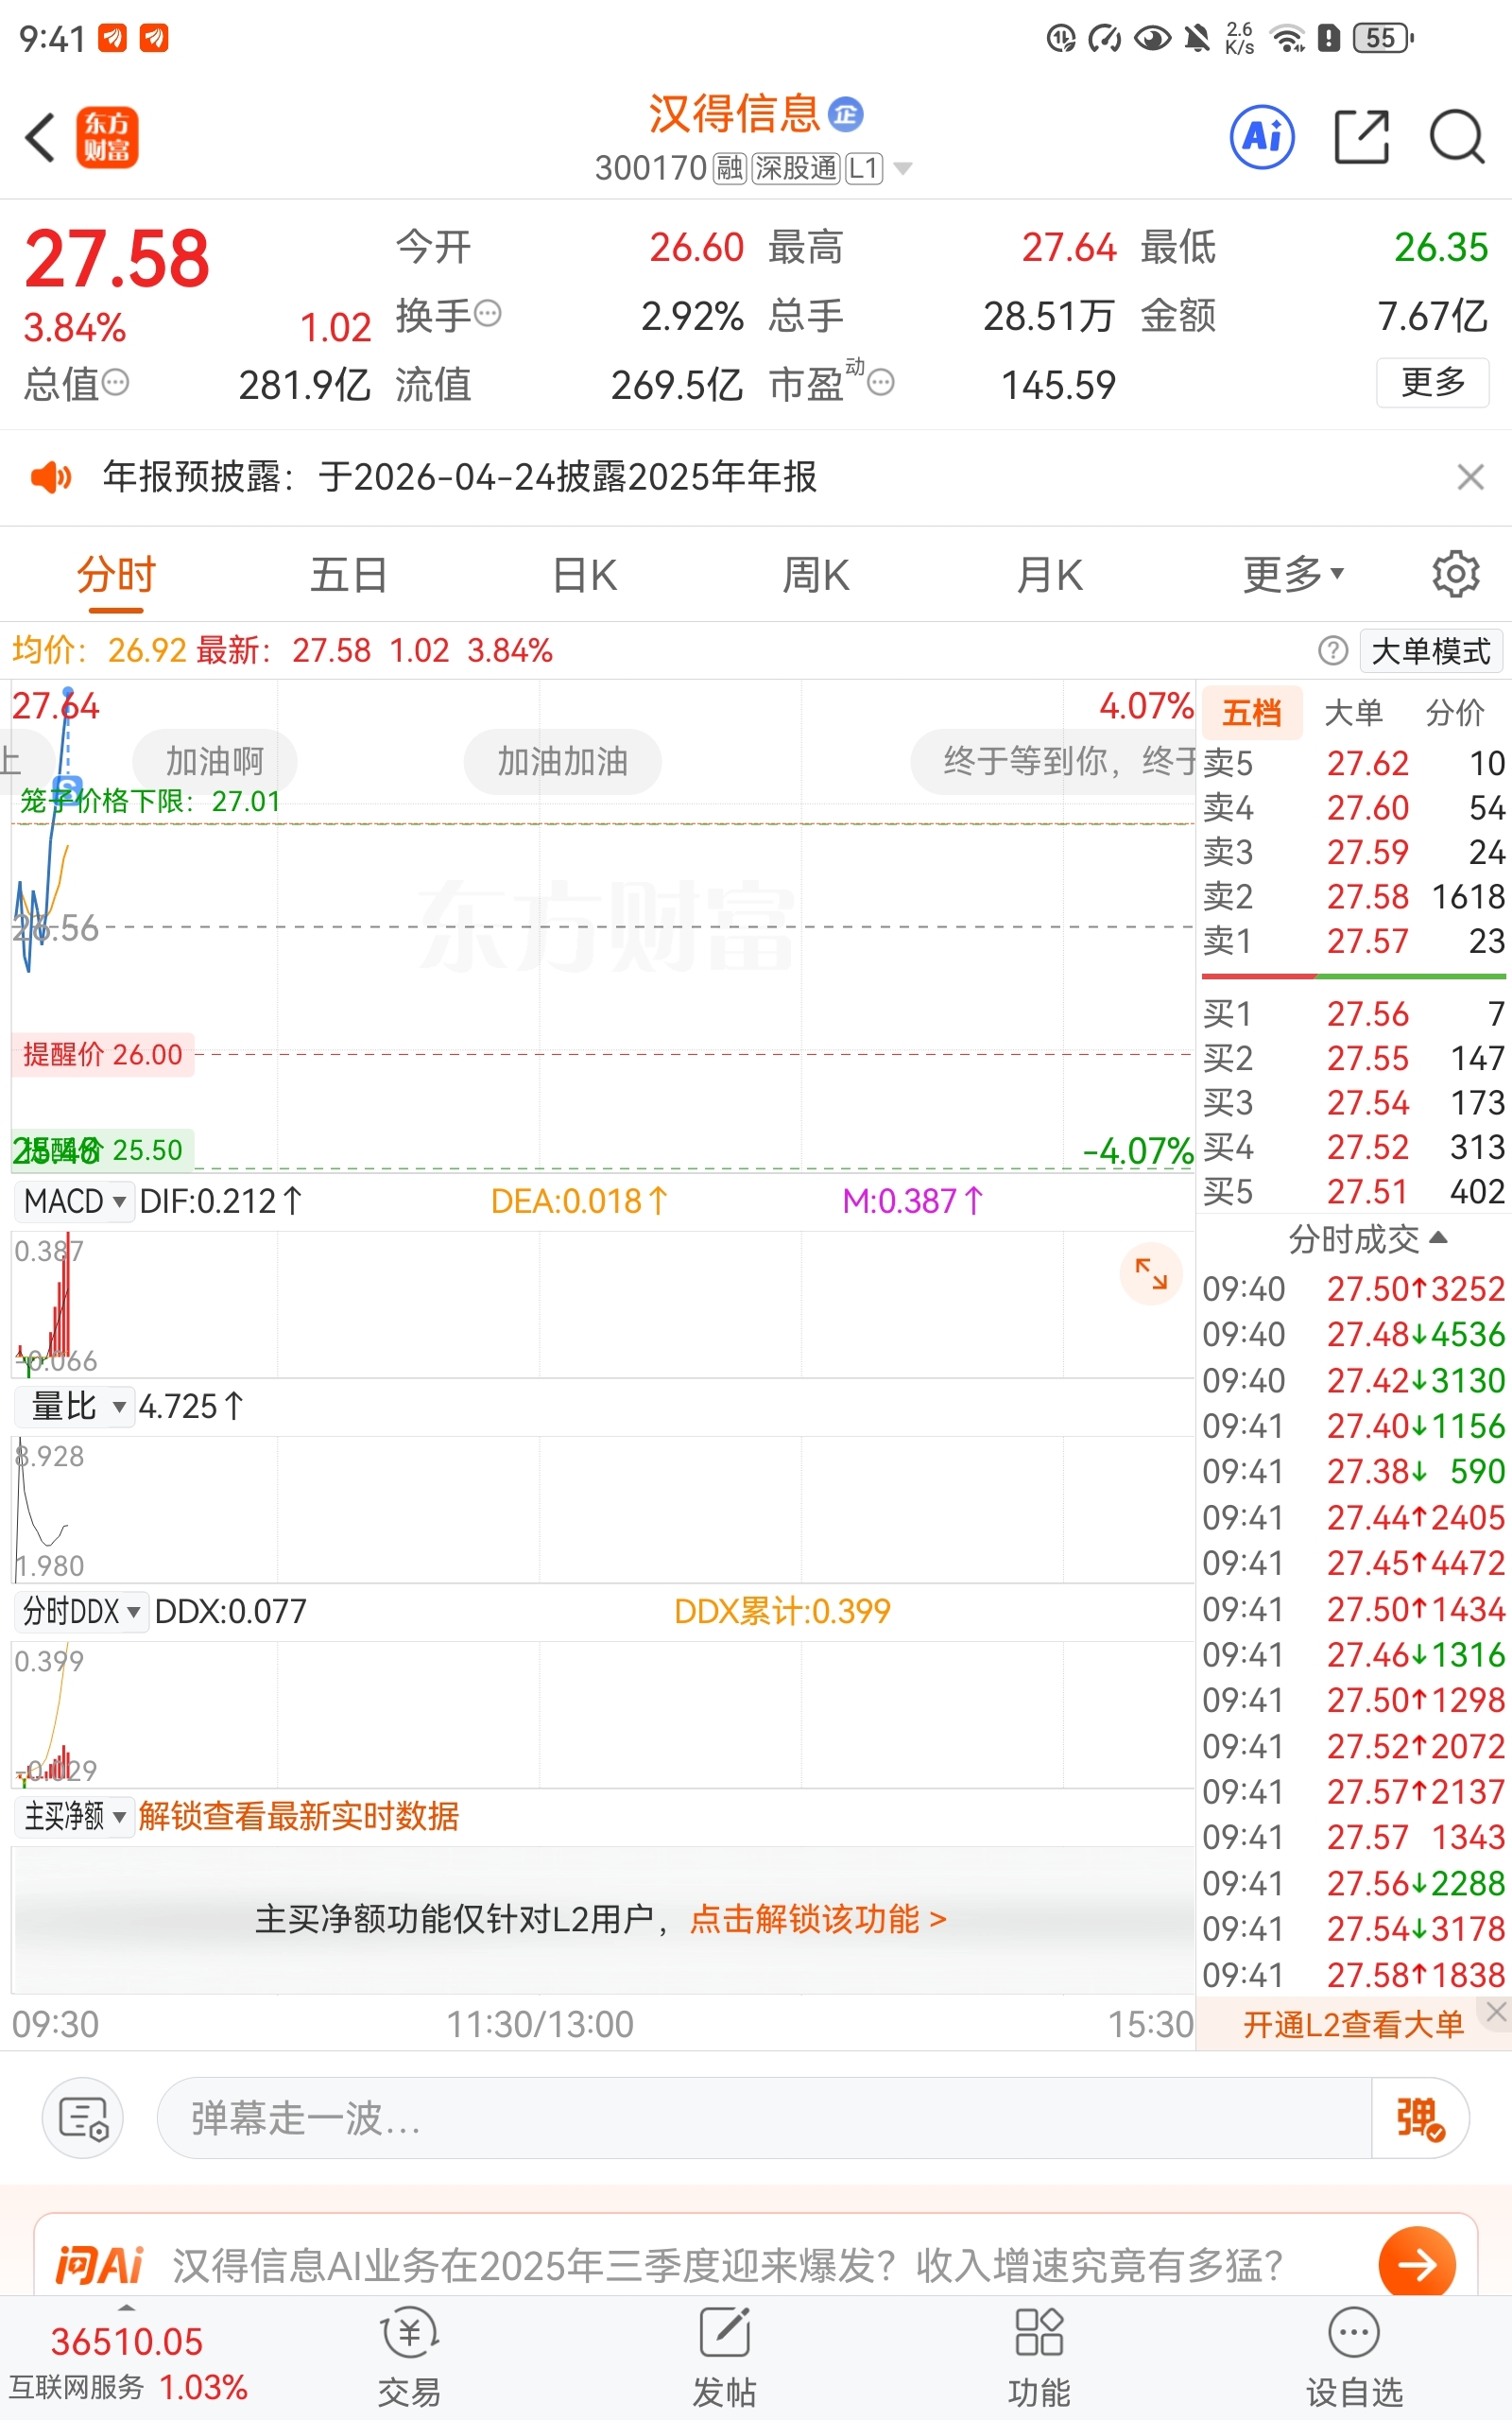The width and height of the screenshot is (1512, 2420).
Task: Select the 五档 order book tab
Action: point(1252,713)
